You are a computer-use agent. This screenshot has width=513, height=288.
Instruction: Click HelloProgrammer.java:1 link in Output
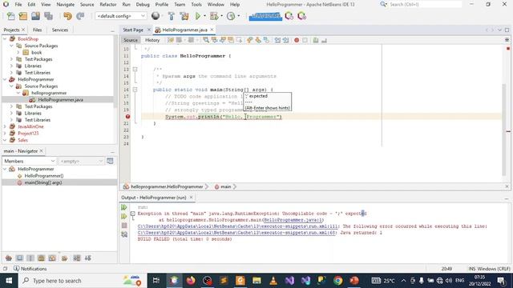293,220
